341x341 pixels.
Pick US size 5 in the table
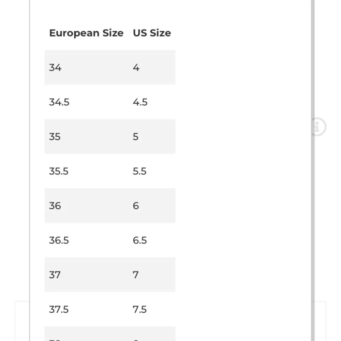click(136, 136)
